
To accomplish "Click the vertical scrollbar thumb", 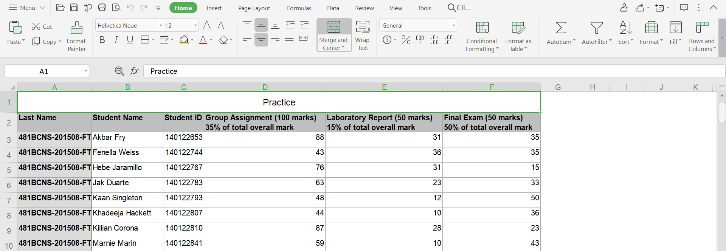I will point(722,112).
